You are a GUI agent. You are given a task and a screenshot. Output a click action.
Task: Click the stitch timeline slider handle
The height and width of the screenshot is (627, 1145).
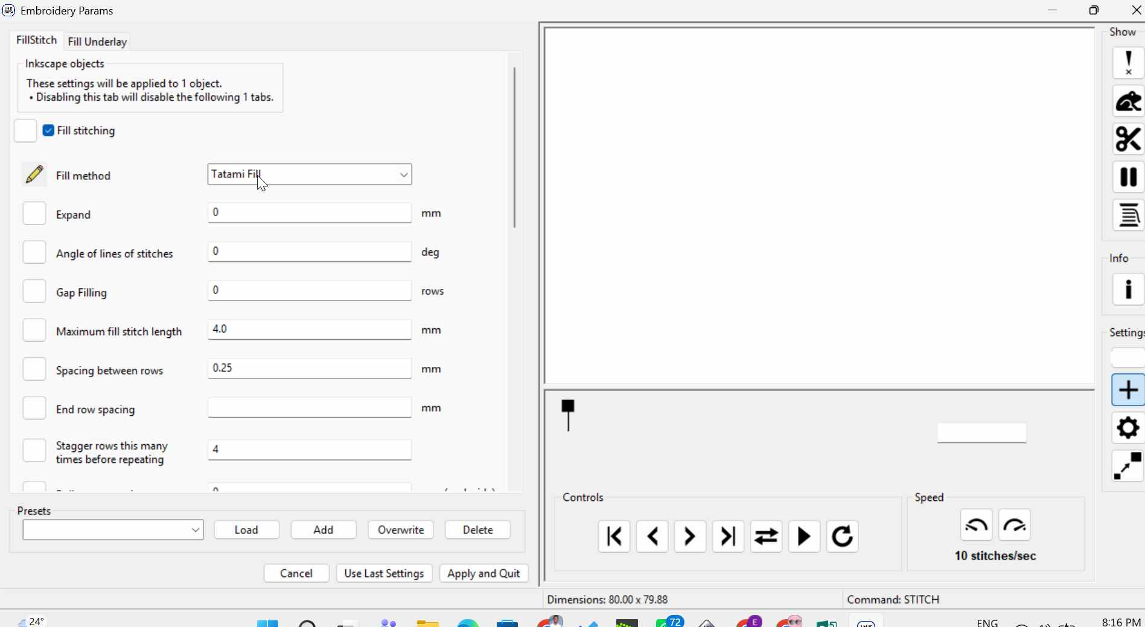click(x=568, y=415)
